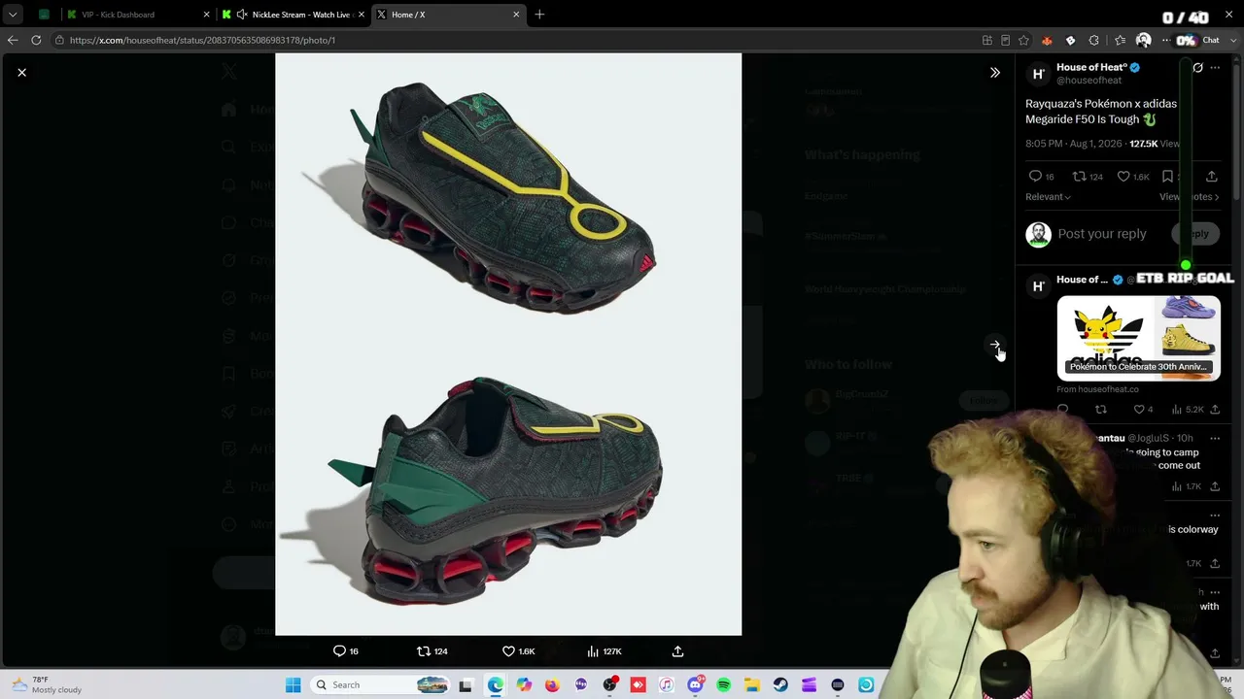Open File Explorer from the taskbar
Image resolution: width=1244 pixels, height=699 pixels.
[752, 685]
